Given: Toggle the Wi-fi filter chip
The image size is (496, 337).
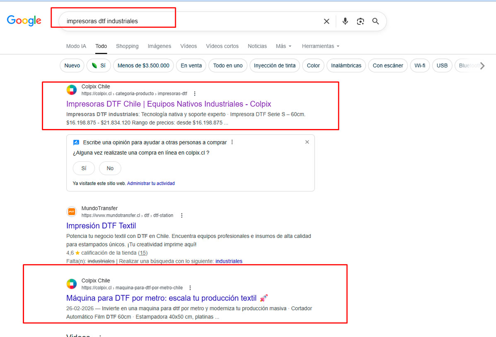Looking at the screenshot, I should (420, 66).
